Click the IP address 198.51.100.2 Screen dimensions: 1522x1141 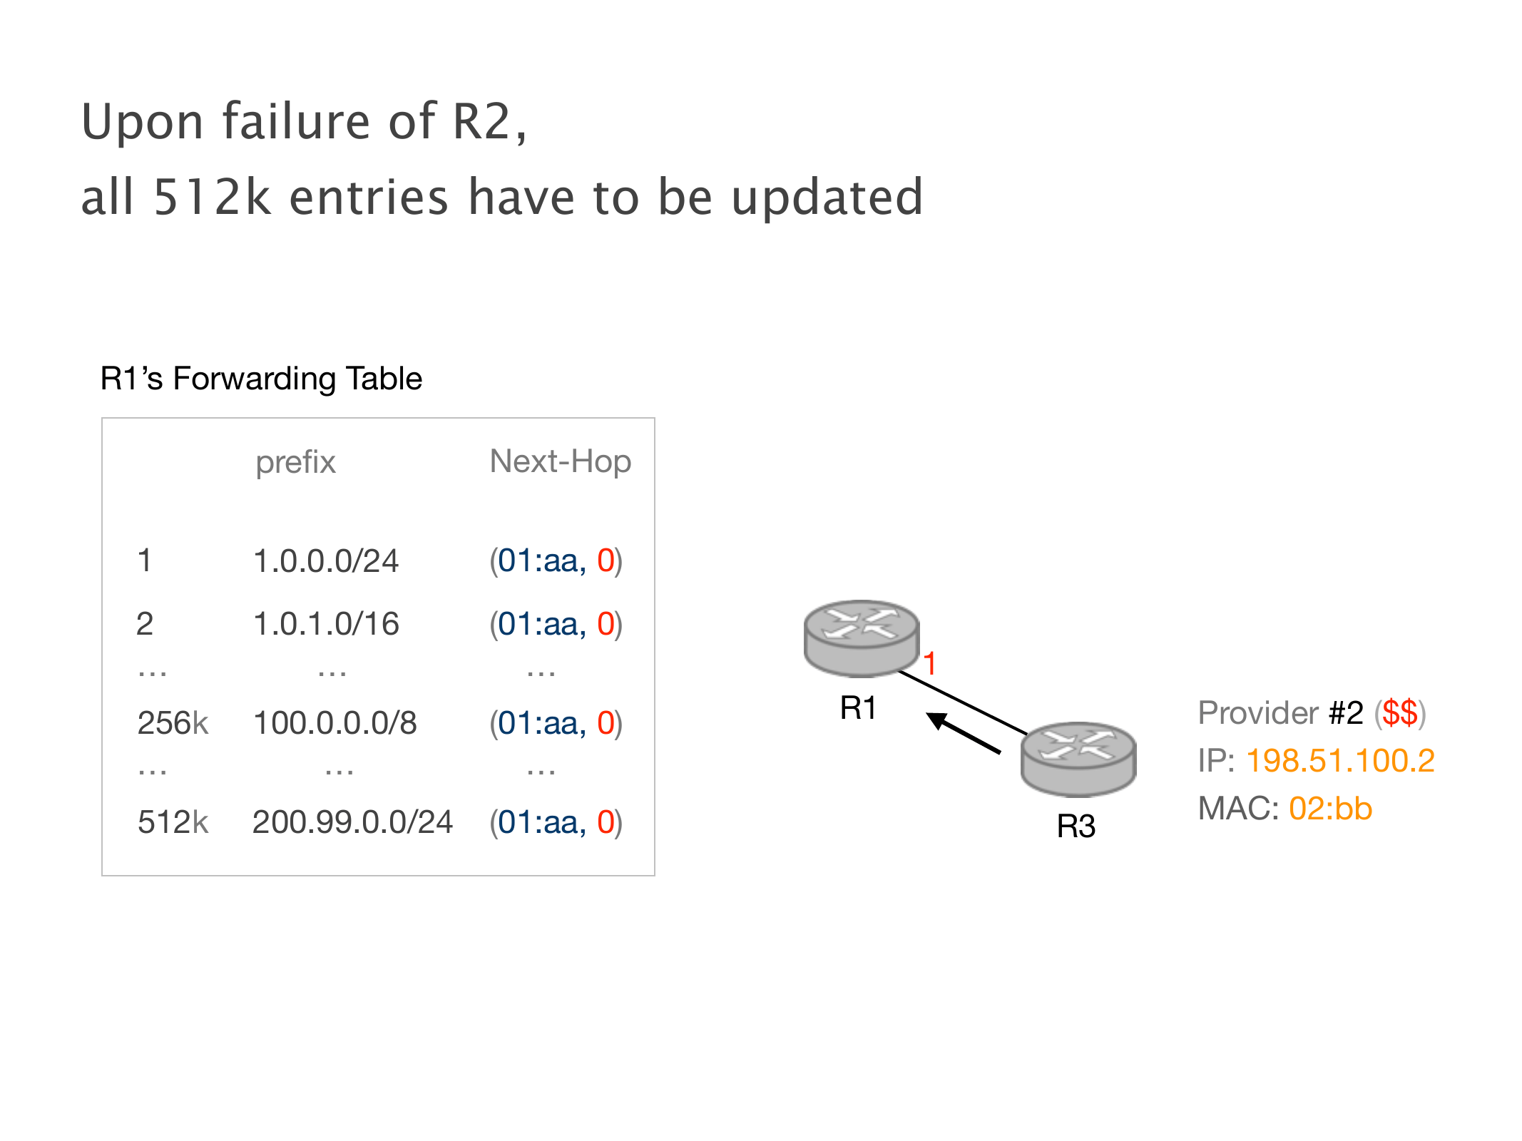[x=1339, y=761]
